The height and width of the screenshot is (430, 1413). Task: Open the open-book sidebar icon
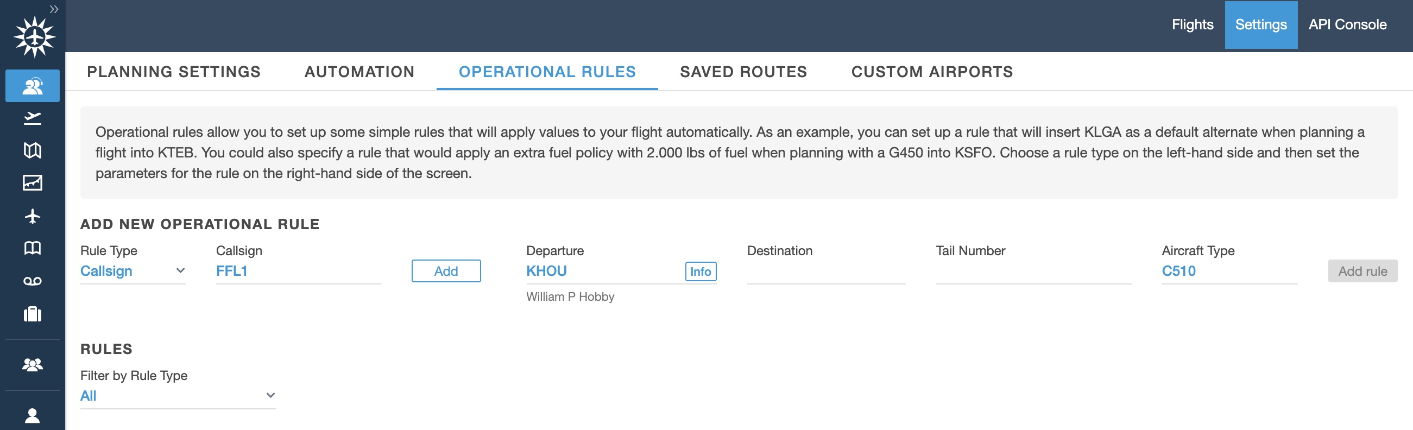tap(33, 248)
